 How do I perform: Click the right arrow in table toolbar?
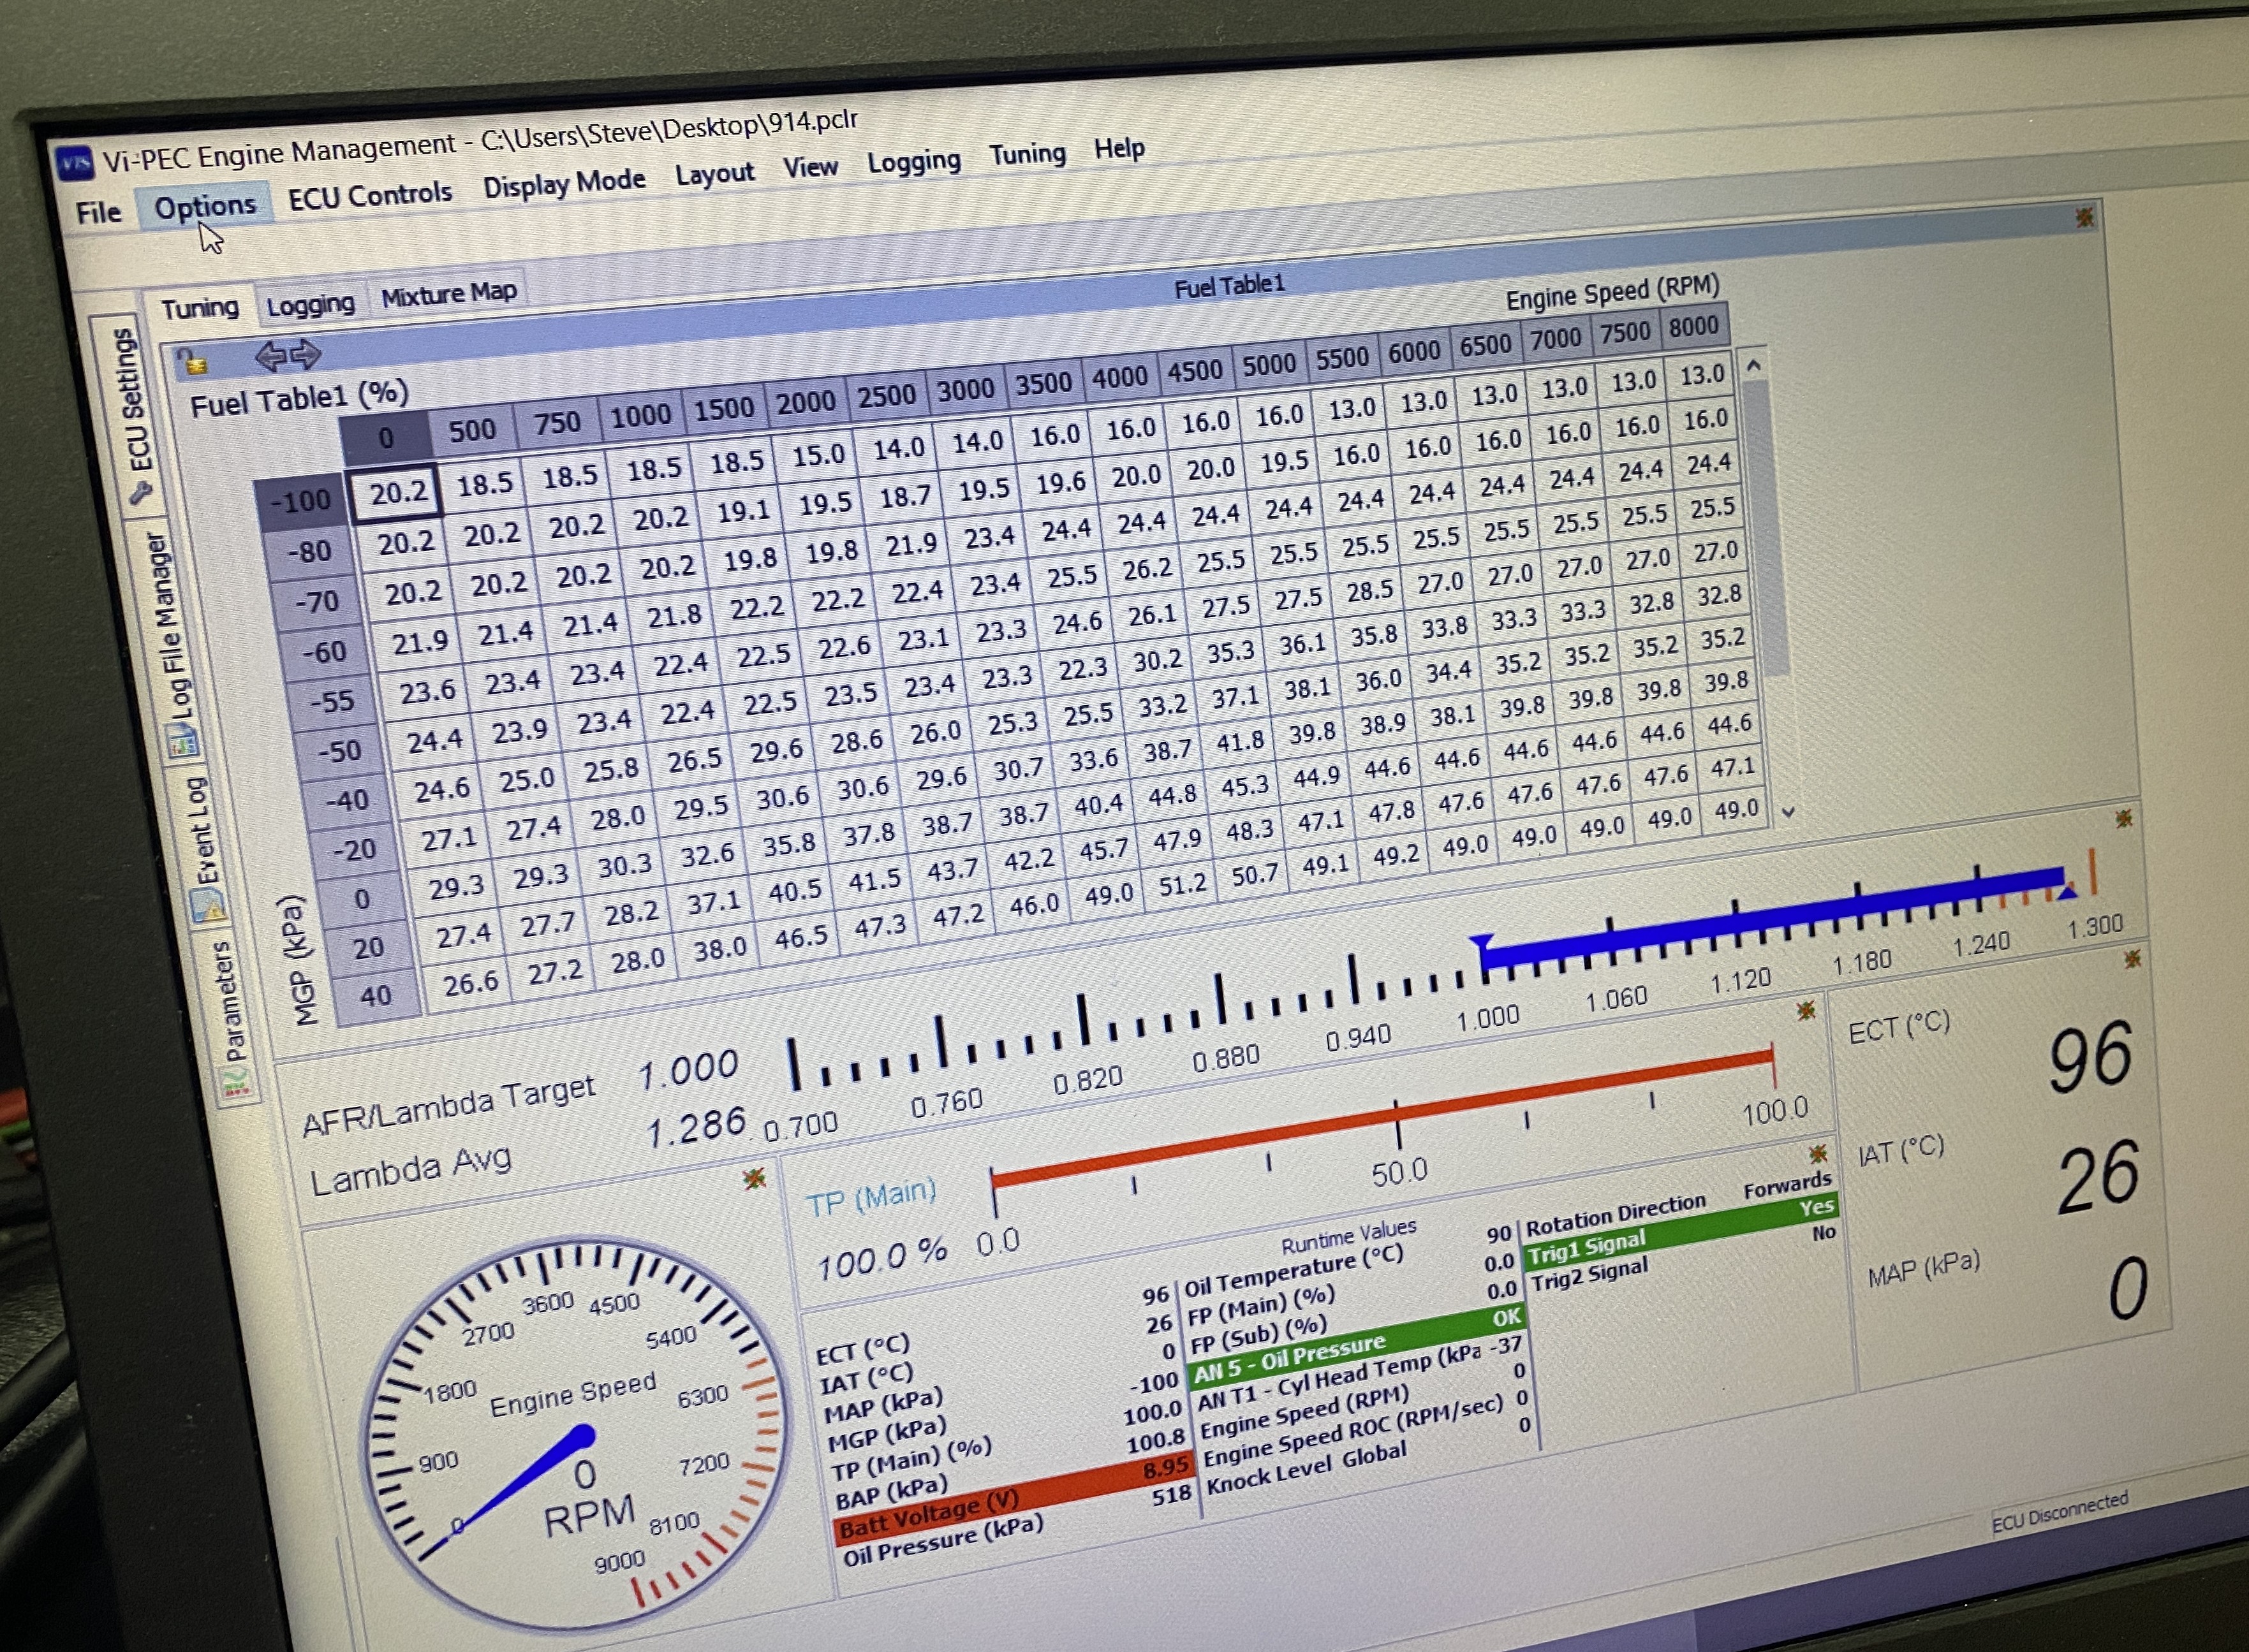click(x=305, y=354)
